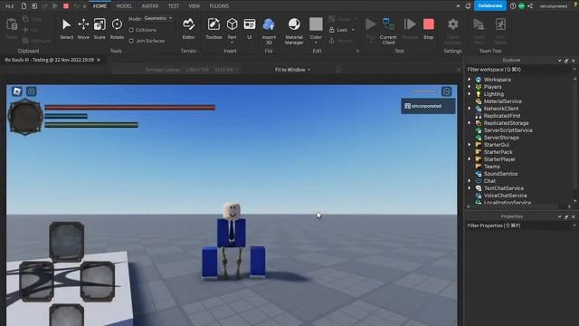579x326 pixels.
Task: Activate the Move tool
Action: [x=83, y=29]
